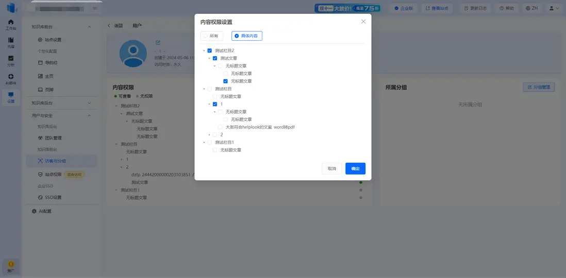The height and width of the screenshot is (278, 566).
Task: Select the 所有 radio option
Action: [211, 36]
